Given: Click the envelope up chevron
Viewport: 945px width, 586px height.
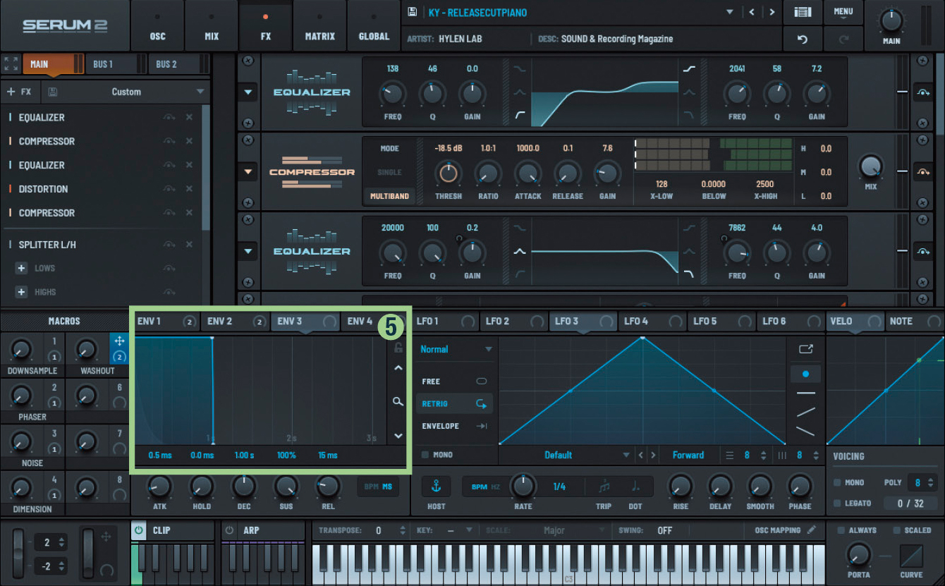Looking at the screenshot, I should click(398, 368).
